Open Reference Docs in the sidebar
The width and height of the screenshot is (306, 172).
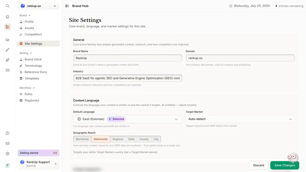(39, 72)
